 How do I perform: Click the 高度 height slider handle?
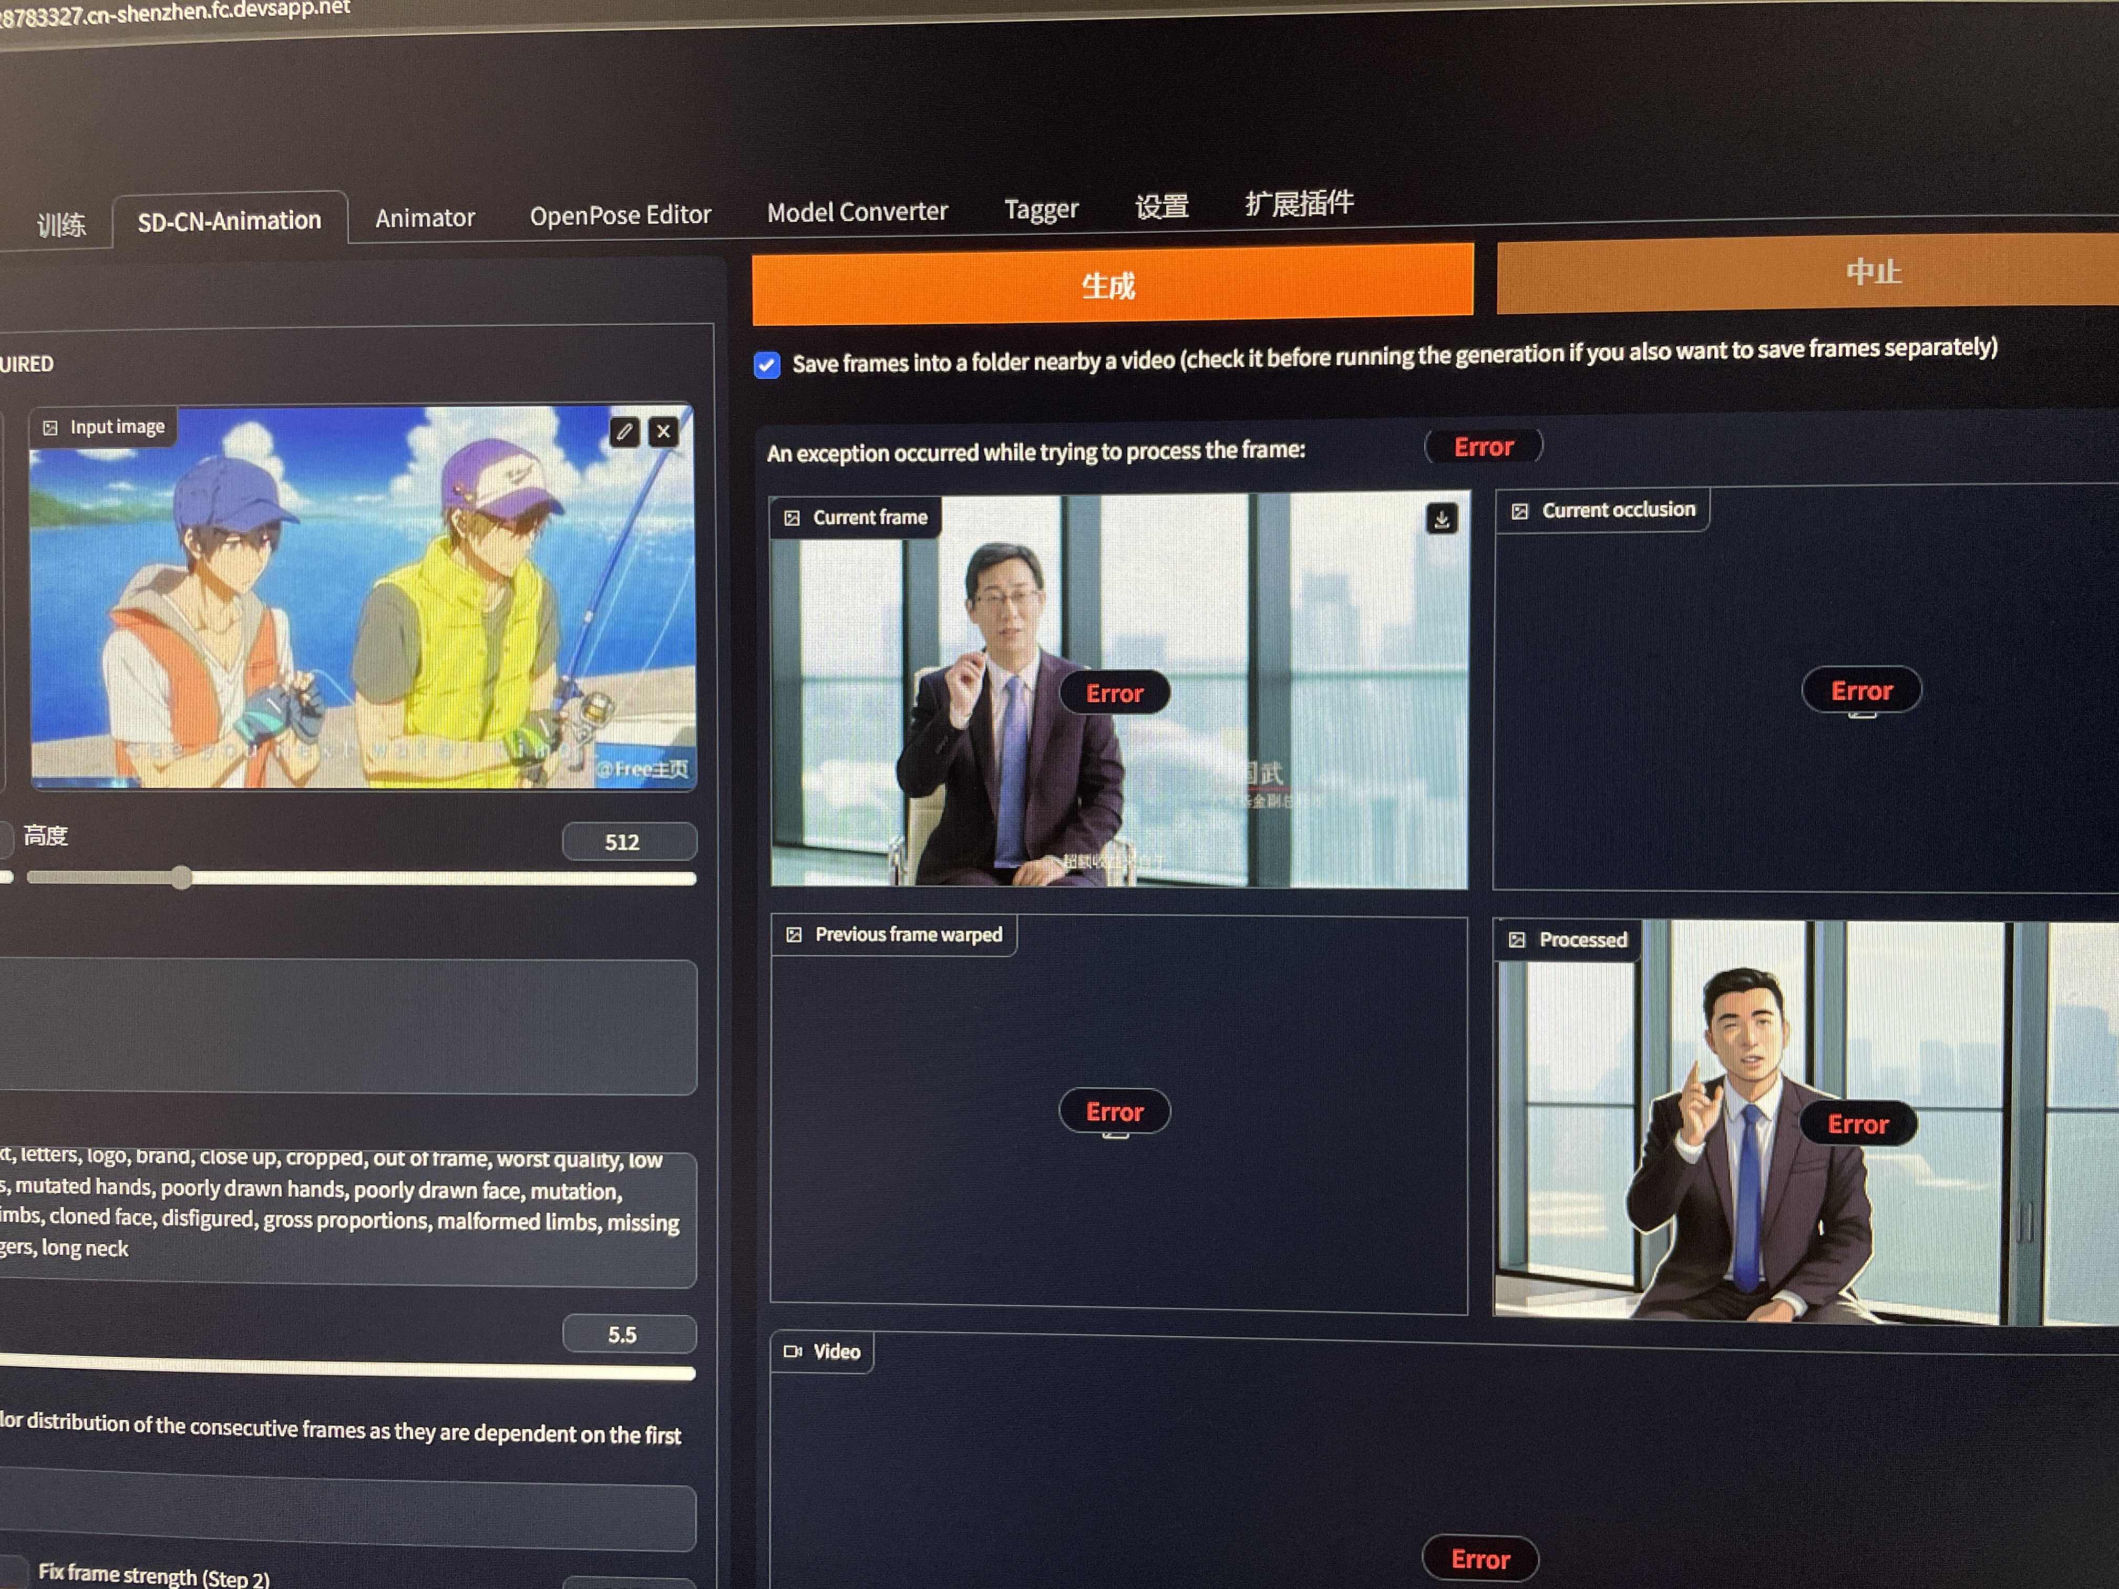(x=182, y=878)
